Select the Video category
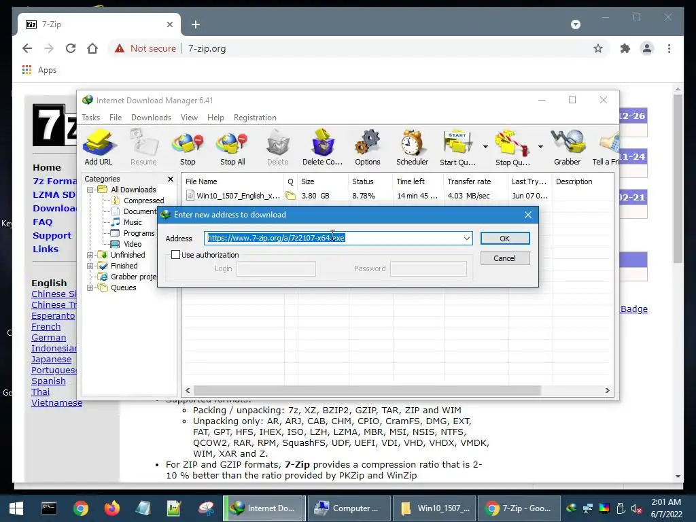 tap(133, 244)
